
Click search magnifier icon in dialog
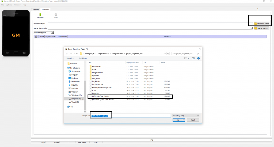(x=198, y=54)
